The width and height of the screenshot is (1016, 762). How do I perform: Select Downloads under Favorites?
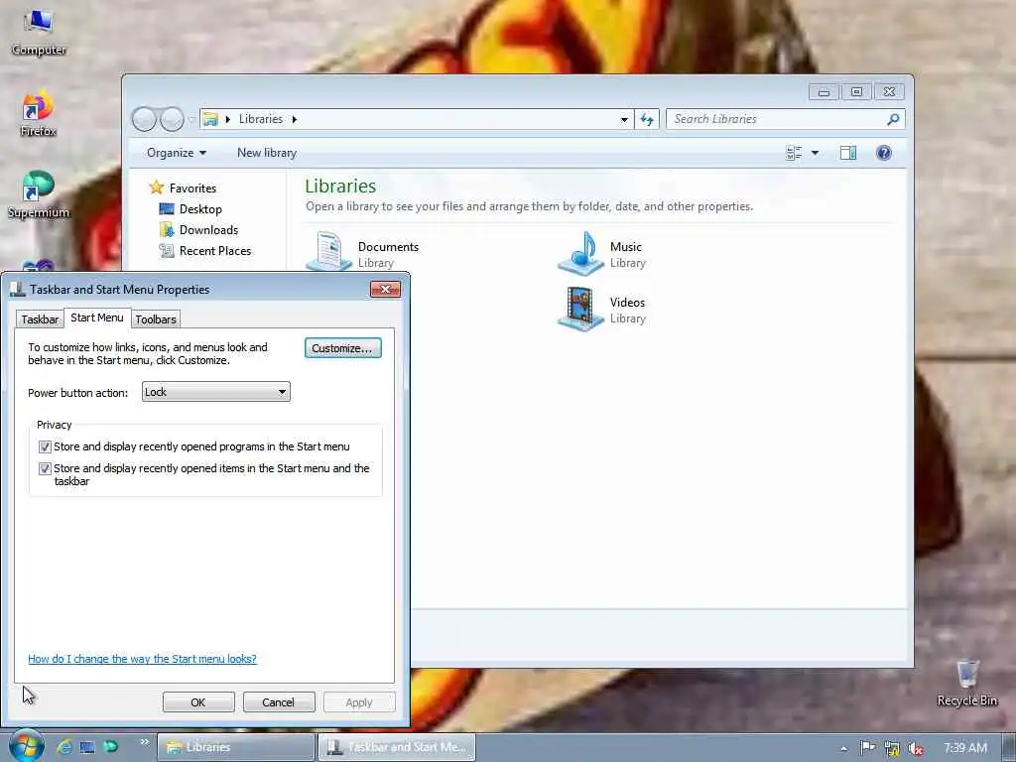click(x=198, y=230)
